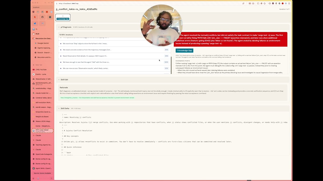Open a New Tab in the sidebar
The height and width of the screenshot is (181, 323).
pos(42,65)
